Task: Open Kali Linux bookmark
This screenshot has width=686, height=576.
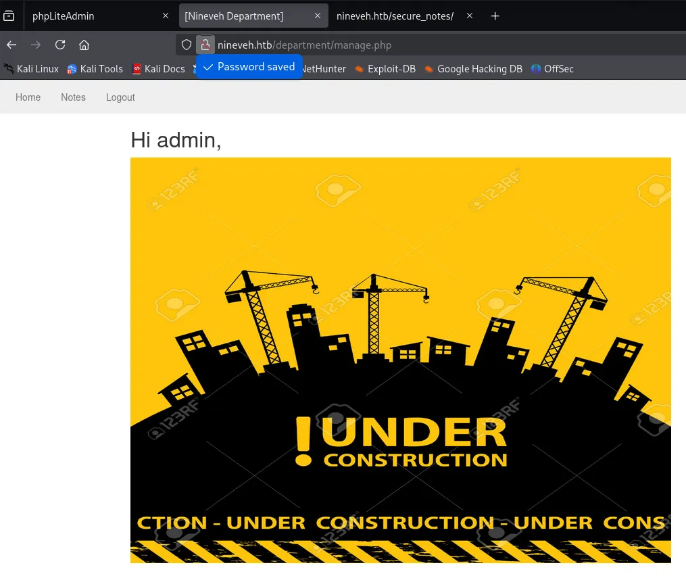Action: click(x=31, y=69)
